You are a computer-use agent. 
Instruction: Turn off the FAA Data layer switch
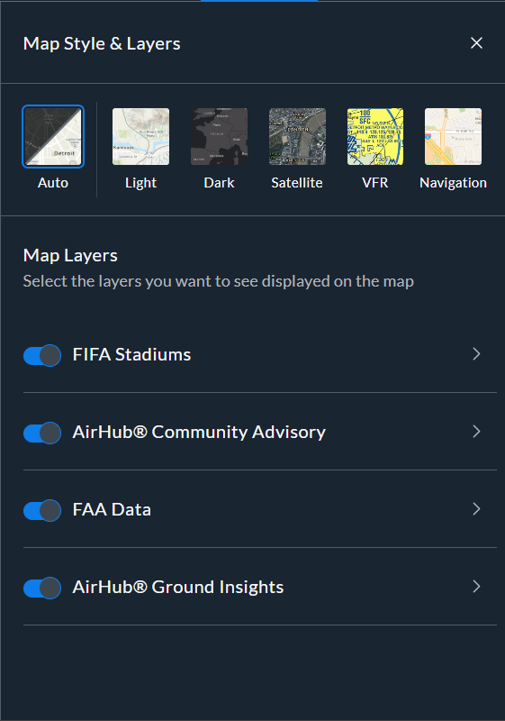42,510
